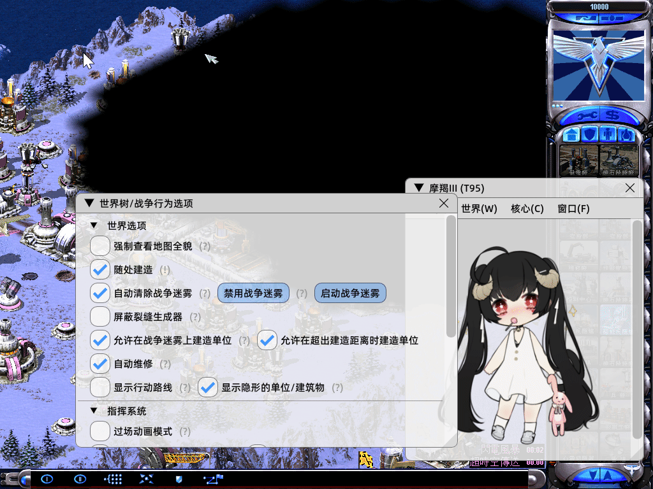Click the team I button on command bar
Viewport: 653px width, 489px height.
point(47,479)
